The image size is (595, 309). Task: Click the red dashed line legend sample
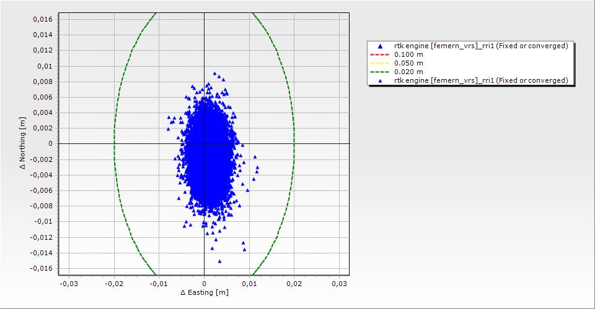380,54
